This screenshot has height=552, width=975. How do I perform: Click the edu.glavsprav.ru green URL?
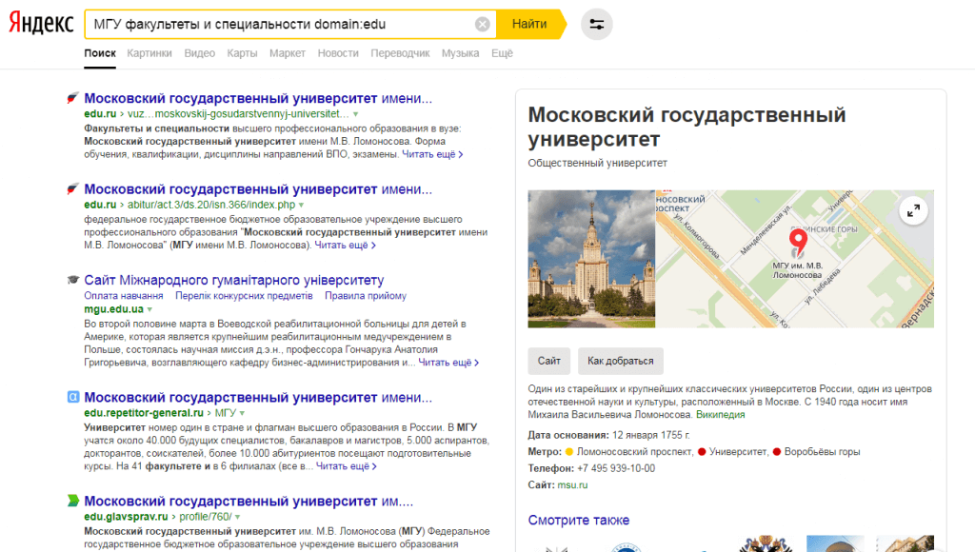[x=127, y=517]
